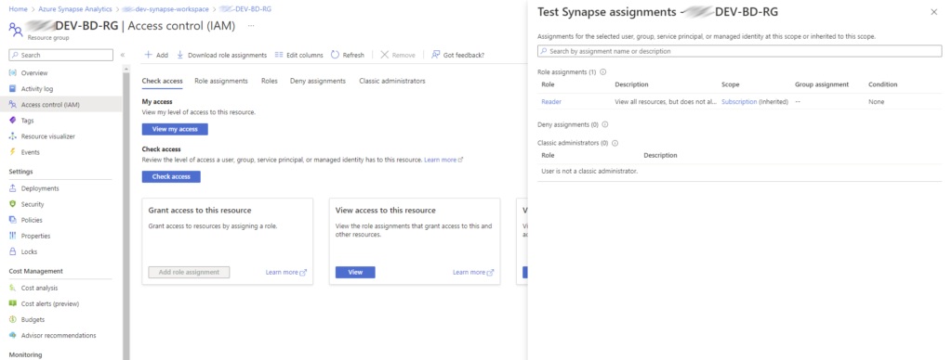Switch to the Role assignments tab

tap(221, 81)
